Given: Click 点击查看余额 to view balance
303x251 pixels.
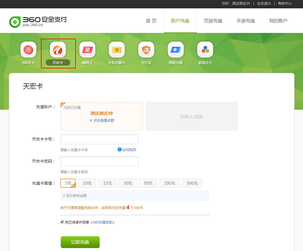Looking at the screenshot, I should click(102, 120).
